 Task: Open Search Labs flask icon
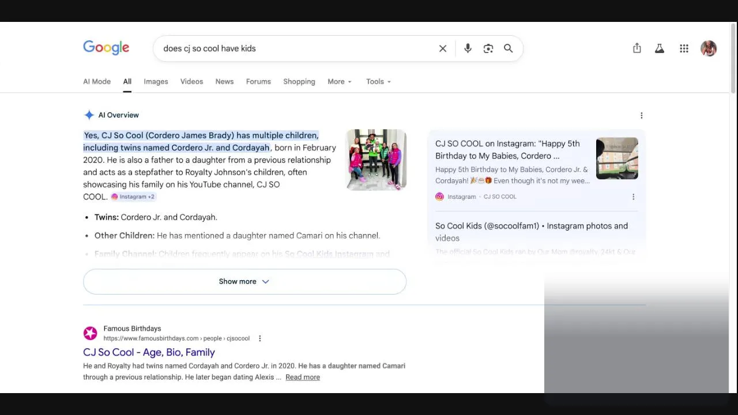pos(660,48)
